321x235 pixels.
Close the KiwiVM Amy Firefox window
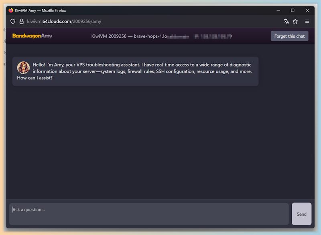pyautogui.click(x=307, y=10)
